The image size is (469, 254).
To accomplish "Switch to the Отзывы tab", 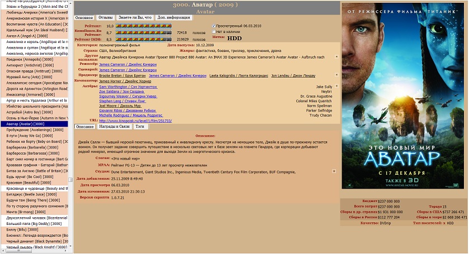I will pos(106,18).
